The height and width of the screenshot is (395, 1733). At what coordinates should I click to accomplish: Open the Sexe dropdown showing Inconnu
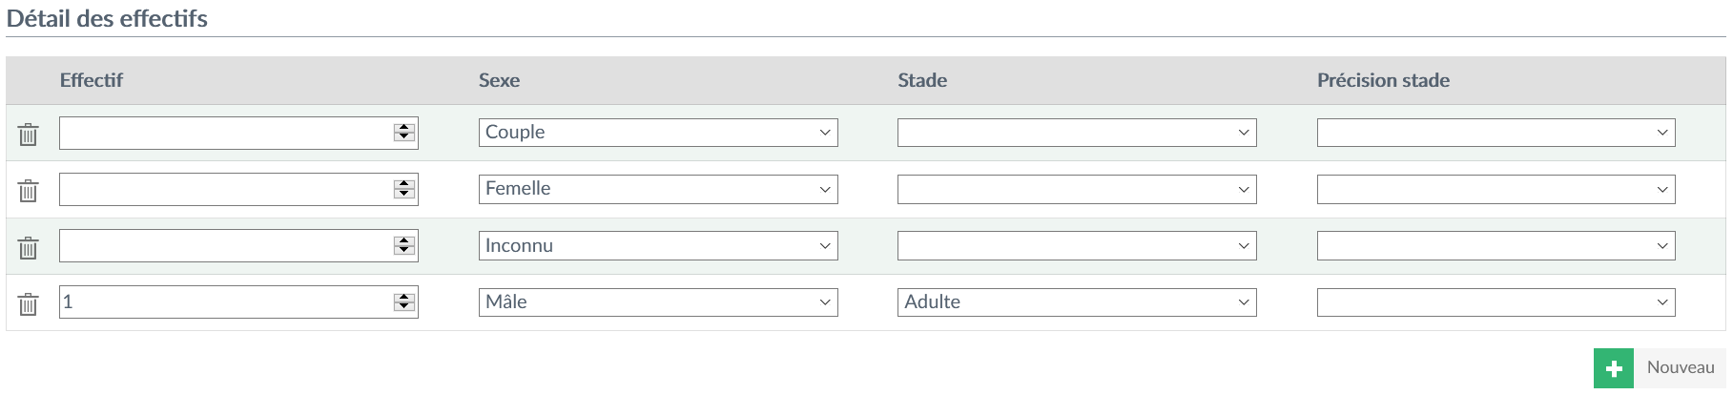(x=658, y=245)
